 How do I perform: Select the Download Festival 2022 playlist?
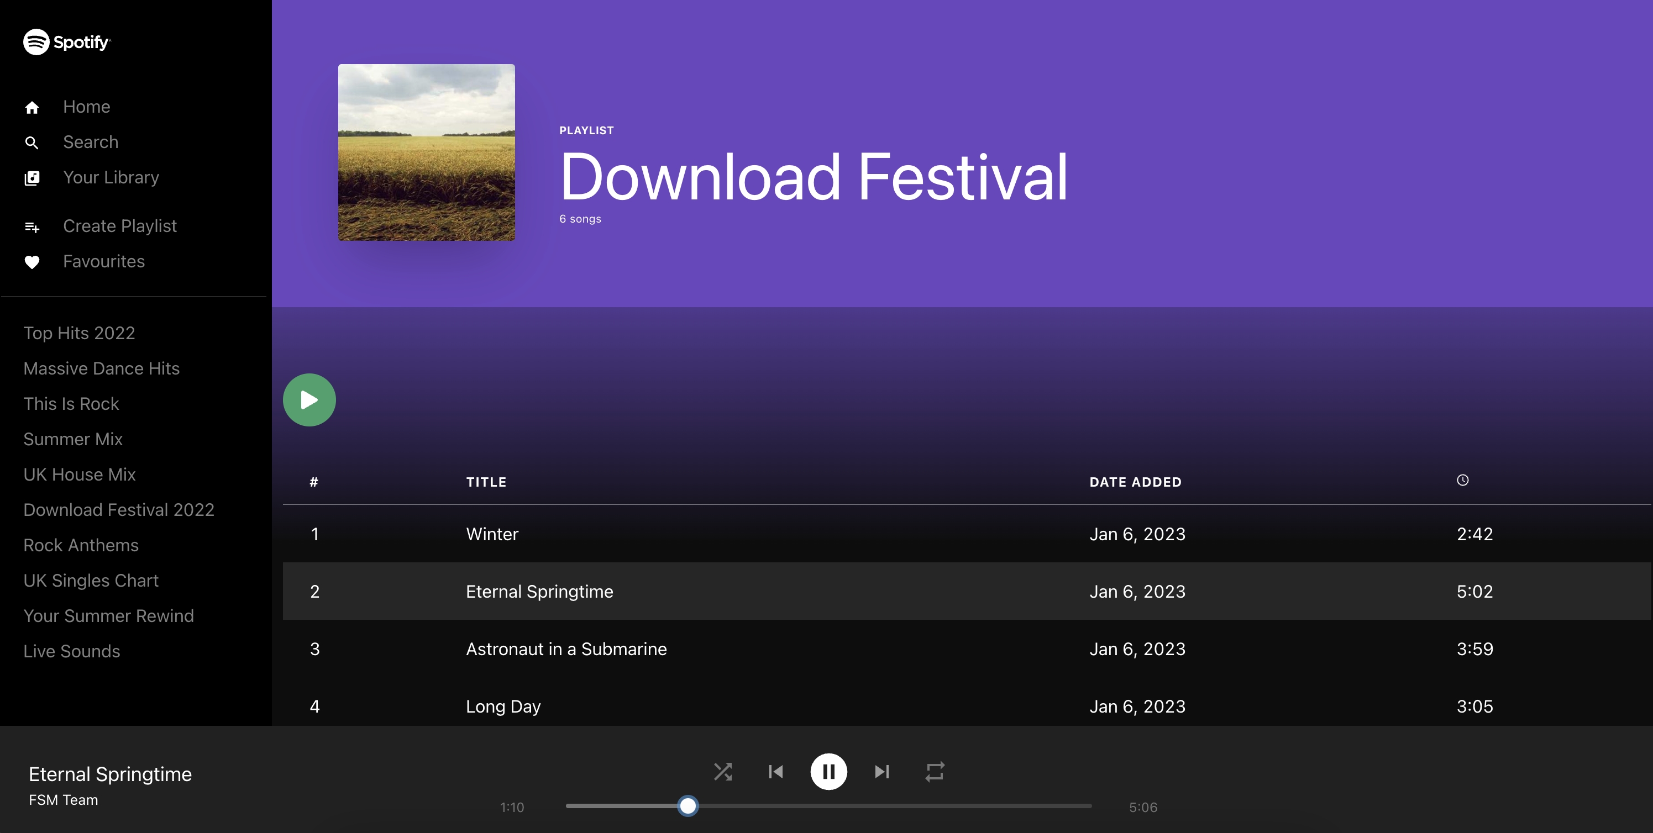click(x=118, y=509)
